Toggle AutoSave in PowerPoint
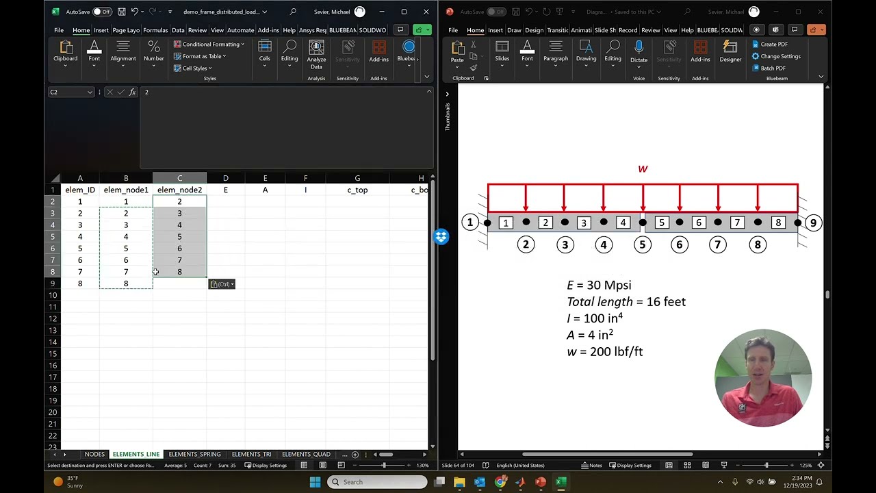The height and width of the screenshot is (493, 876). coord(496,12)
